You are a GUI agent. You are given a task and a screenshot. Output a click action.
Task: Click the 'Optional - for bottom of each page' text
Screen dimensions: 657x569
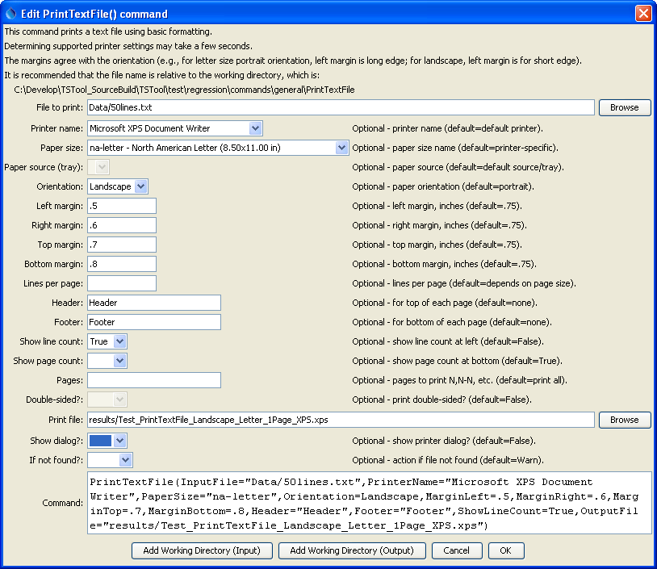(x=452, y=322)
